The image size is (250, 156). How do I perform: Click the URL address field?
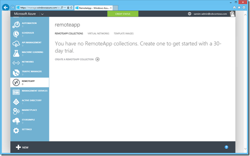pos(40,8)
